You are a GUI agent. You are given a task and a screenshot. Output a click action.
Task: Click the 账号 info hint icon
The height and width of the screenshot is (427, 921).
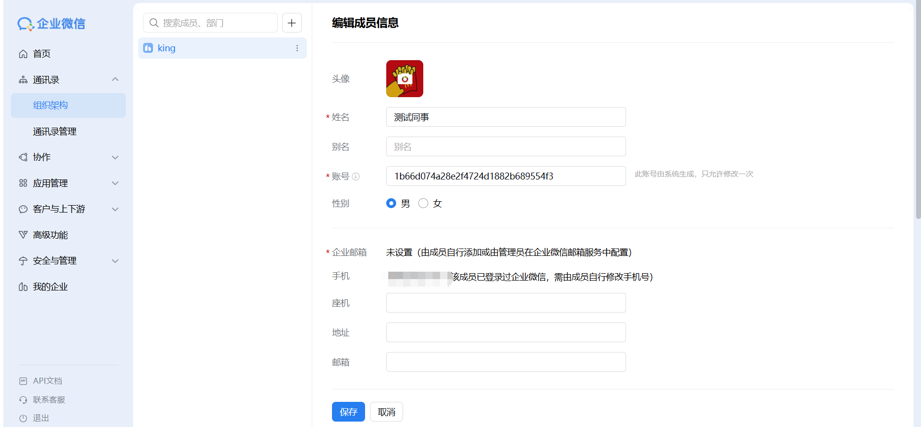coord(356,177)
